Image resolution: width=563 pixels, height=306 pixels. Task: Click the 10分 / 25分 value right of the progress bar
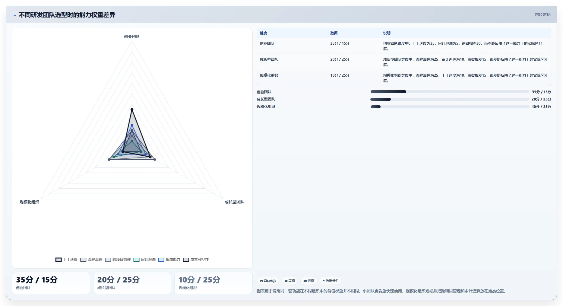click(x=541, y=107)
